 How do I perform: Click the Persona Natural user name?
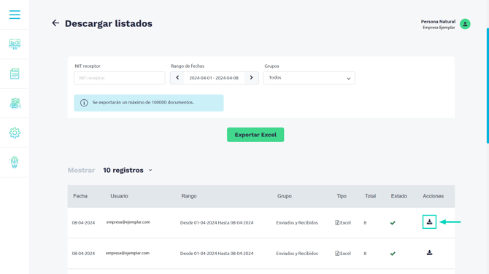[x=438, y=21]
